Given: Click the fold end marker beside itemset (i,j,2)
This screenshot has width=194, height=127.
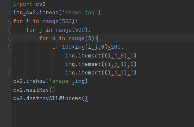Looking at the screenshot, I should point(10,72).
